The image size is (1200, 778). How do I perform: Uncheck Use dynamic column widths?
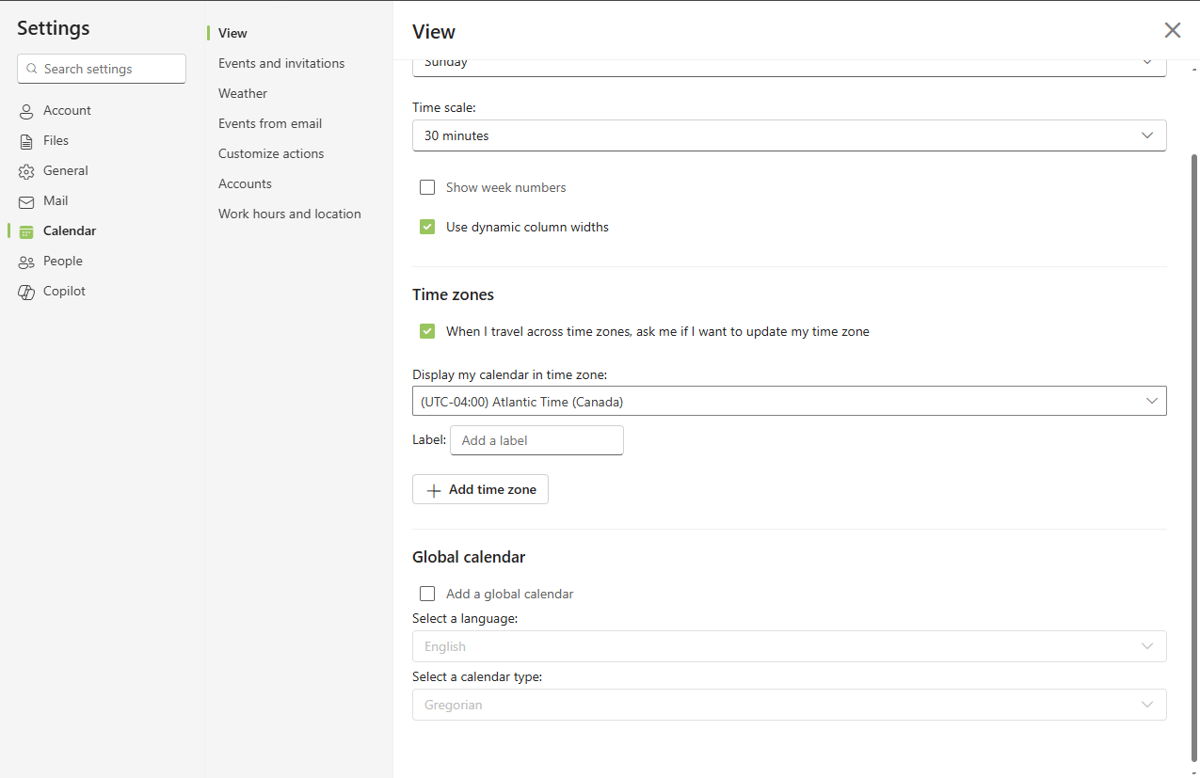pos(427,227)
